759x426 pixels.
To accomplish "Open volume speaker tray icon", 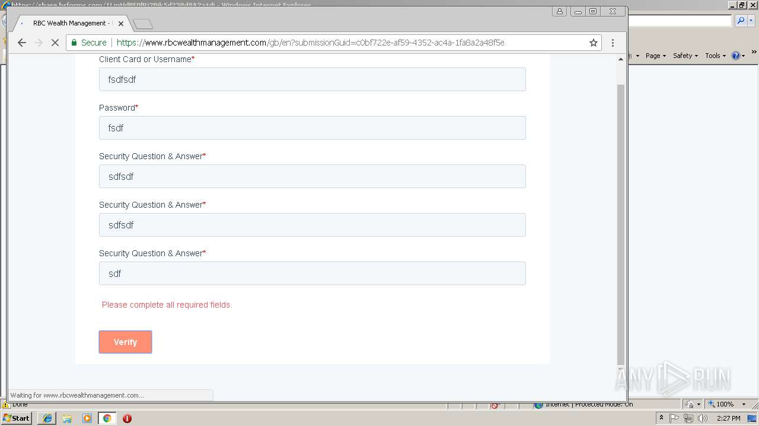I will [x=703, y=418].
